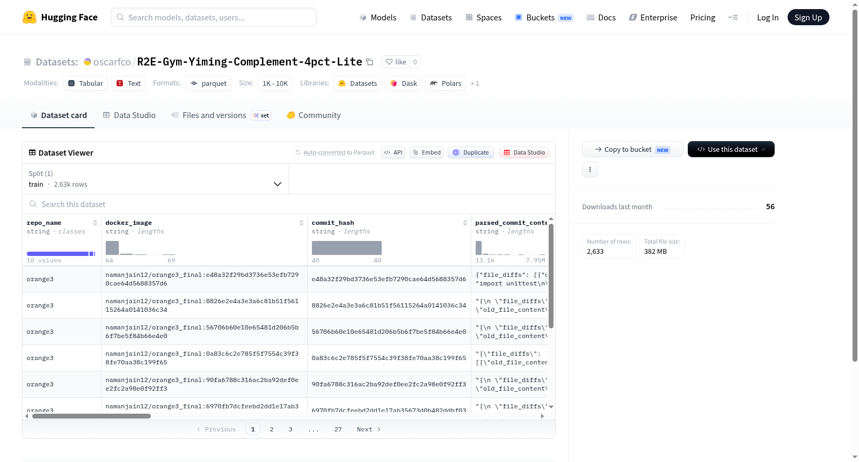Select the Dask library tag
The image size is (859, 462).
tap(403, 83)
